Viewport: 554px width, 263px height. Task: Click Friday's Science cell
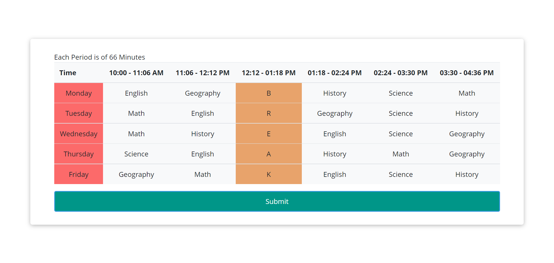401,174
